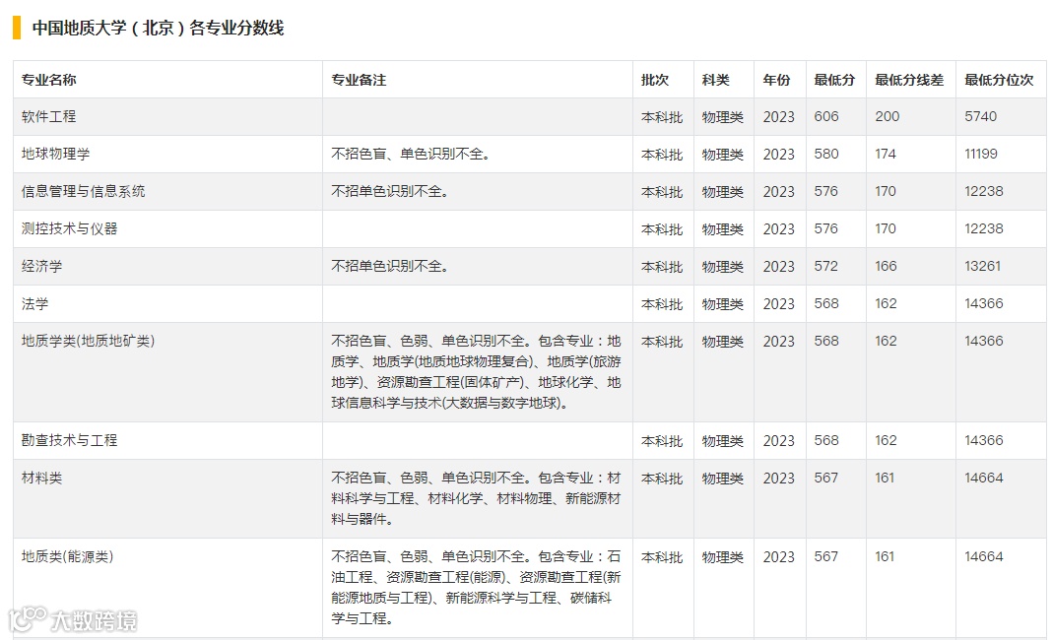Click the 最低分 column header
This screenshot has height=640, width=1052.
pyautogui.click(x=834, y=80)
